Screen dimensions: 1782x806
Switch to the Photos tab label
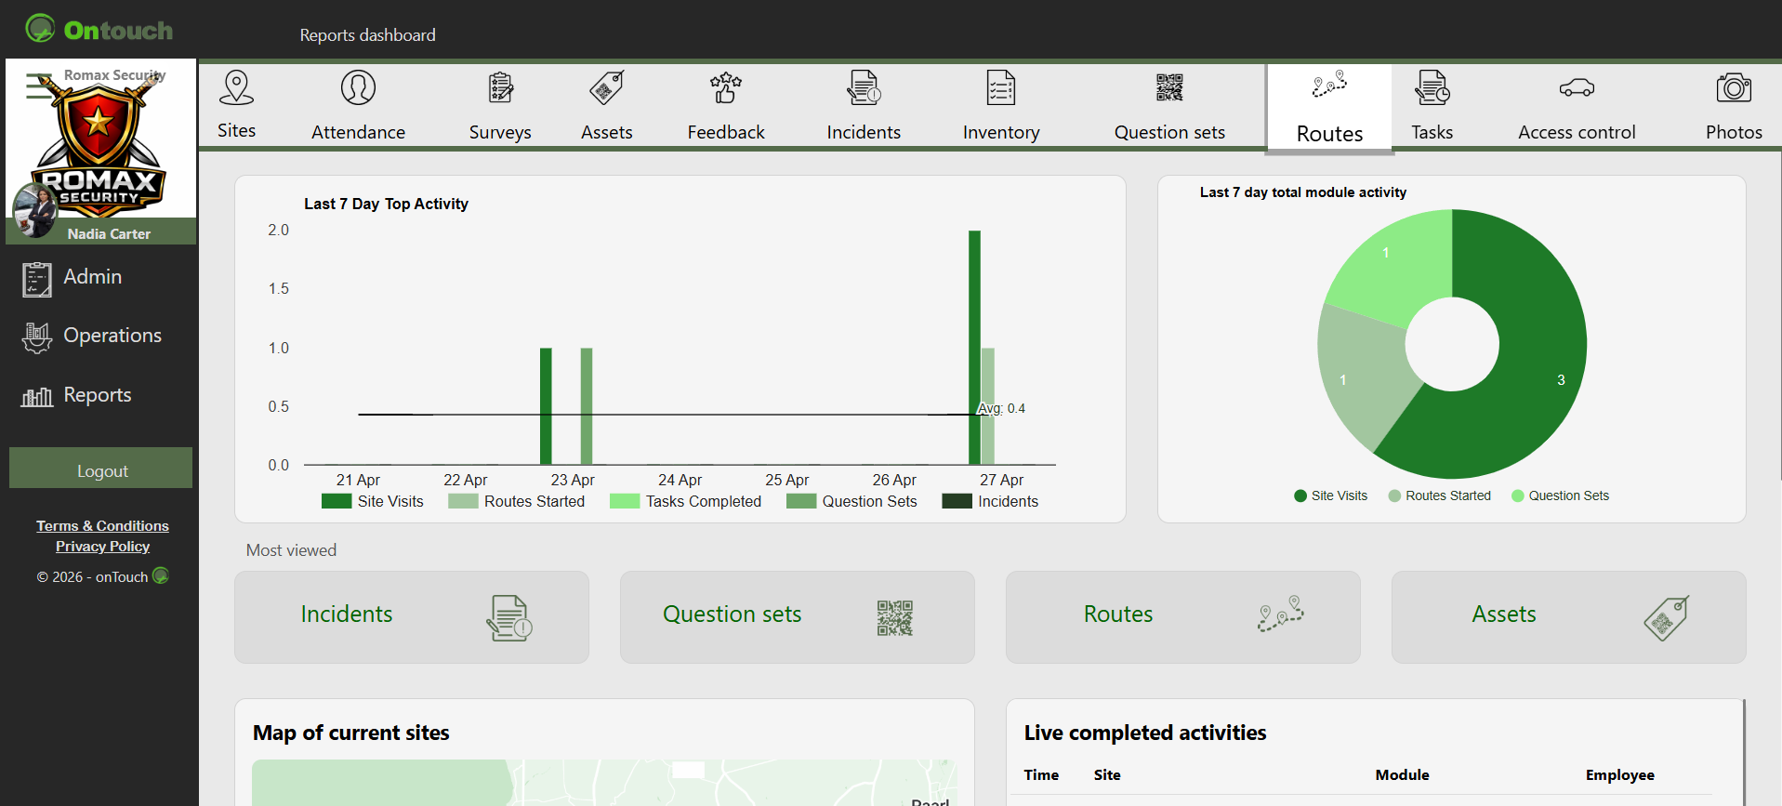pos(1734,132)
